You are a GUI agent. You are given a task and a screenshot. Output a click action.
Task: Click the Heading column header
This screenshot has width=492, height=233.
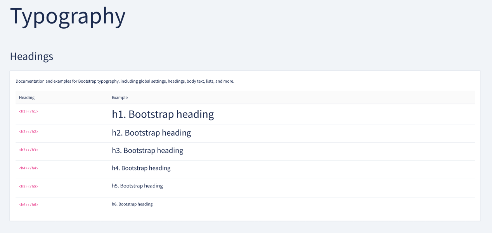coord(27,98)
